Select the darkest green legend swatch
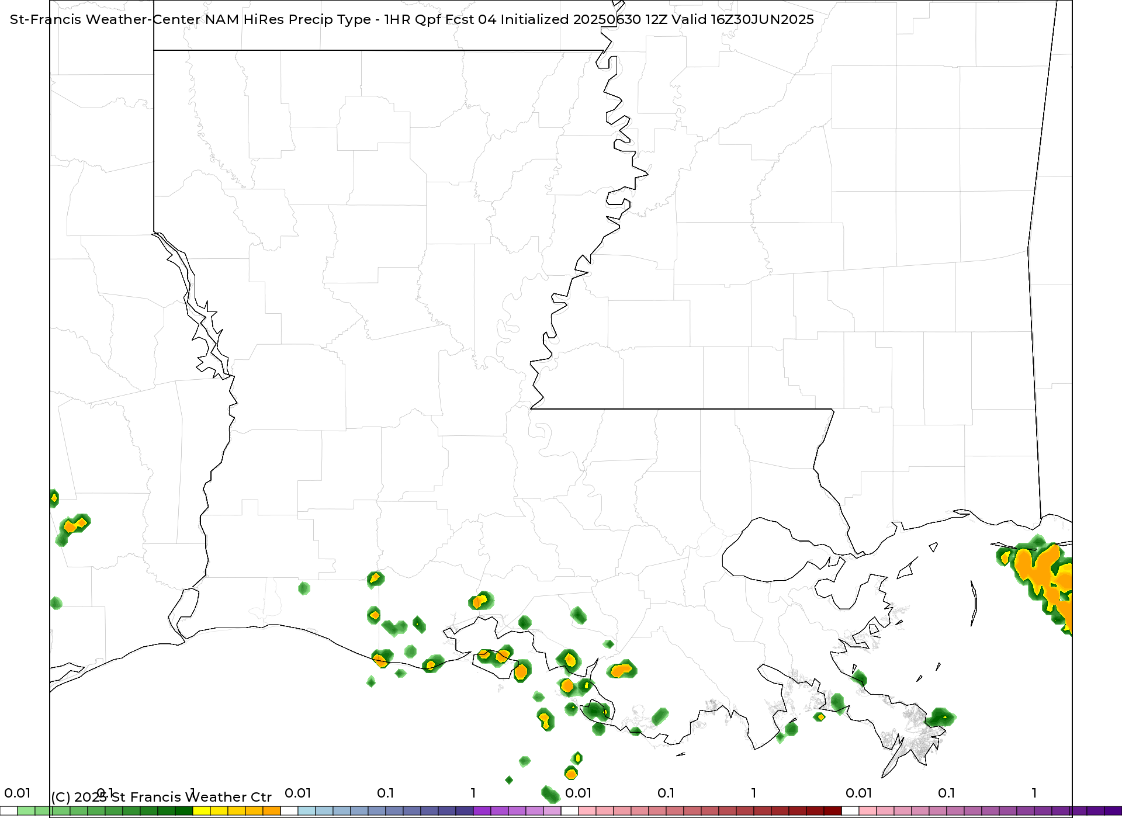The width and height of the screenshot is (1122, 818). click(x=184, y=811)
